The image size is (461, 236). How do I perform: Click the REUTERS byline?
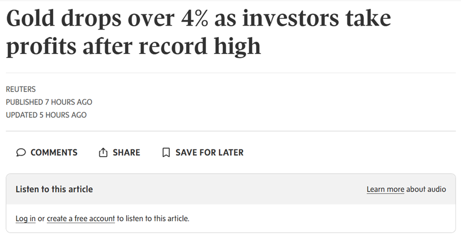click(x=21, y=89)
